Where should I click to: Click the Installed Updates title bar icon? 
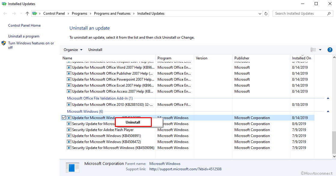tap(4, 4)
